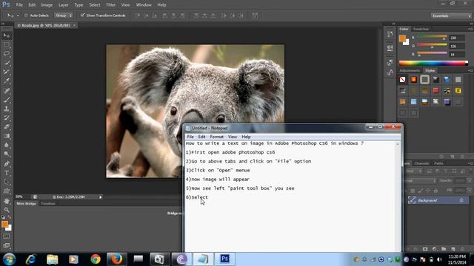
Task: Select the Hand tool
Action: [x=7, y=201]
